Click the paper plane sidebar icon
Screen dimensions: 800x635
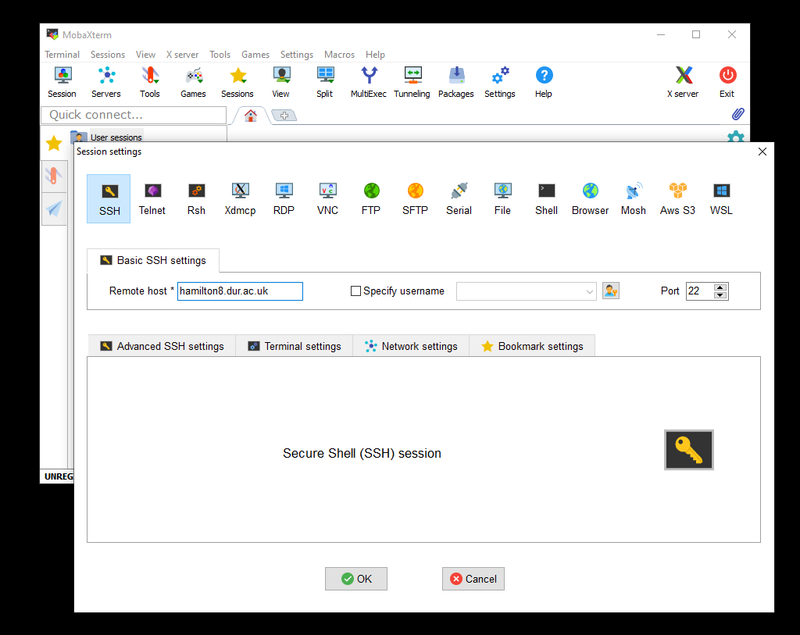coord(54,209)
